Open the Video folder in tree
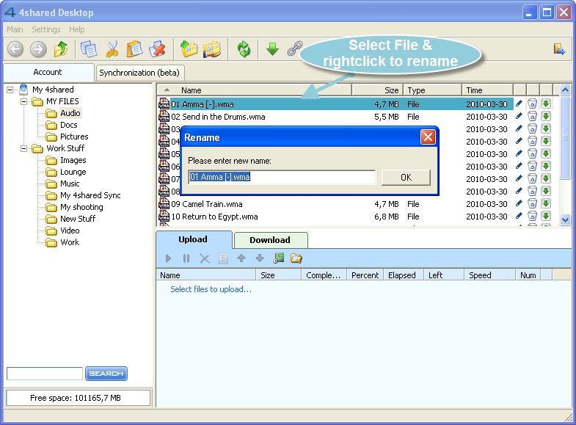Screen dimensions: 576x425 point(70,230)
